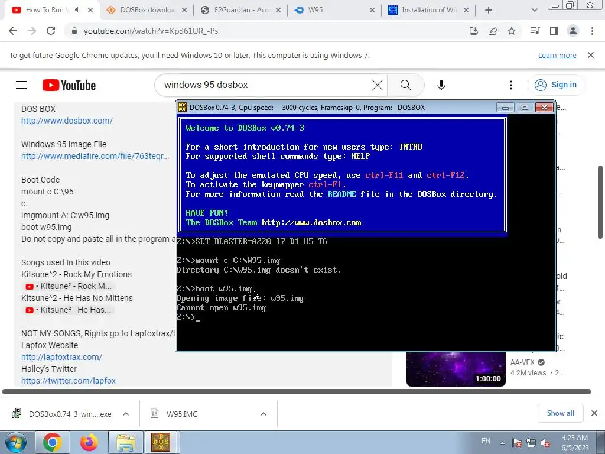The image size is (605, 454).
Task: Open the install/download page icon in the address bar
Action: pyautogui.click(x=474, y=31)
